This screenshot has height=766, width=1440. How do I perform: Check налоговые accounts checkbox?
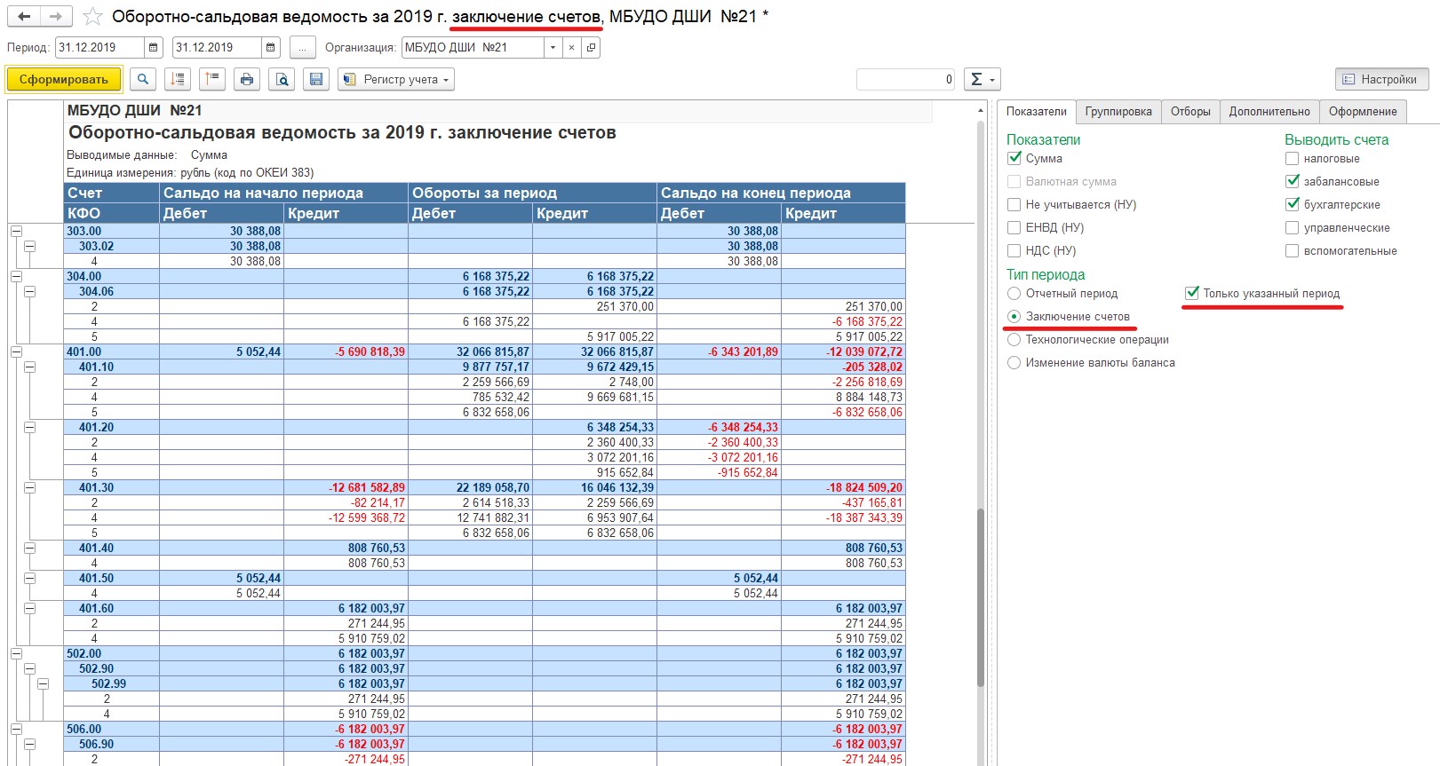pyautogui.click(x=1293, y=158)
